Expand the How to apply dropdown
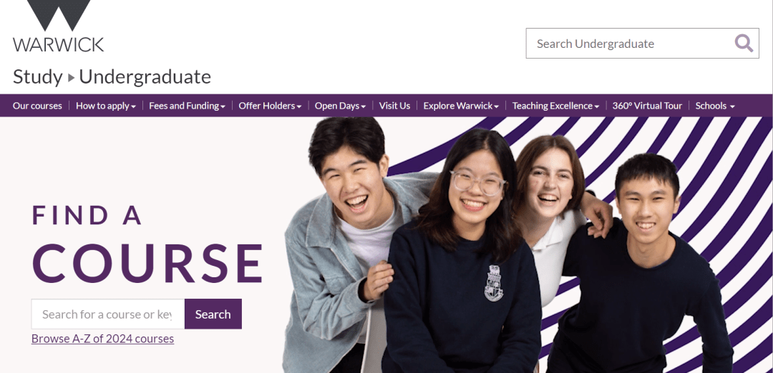This screenshot has height=373, width=773. 105,106
